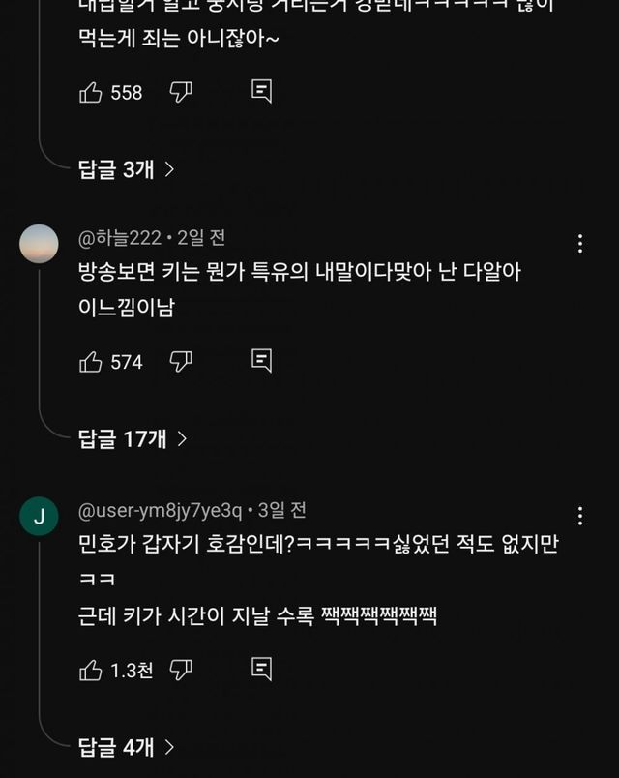Expand the 답글 3개 replies
Viewport: 619px width, 778px height.
coord(126,169)
